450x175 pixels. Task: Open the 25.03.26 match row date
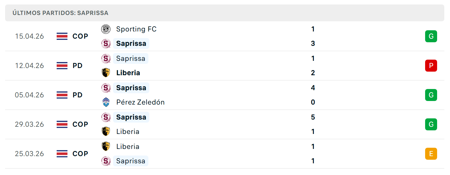tap(29, 154)
